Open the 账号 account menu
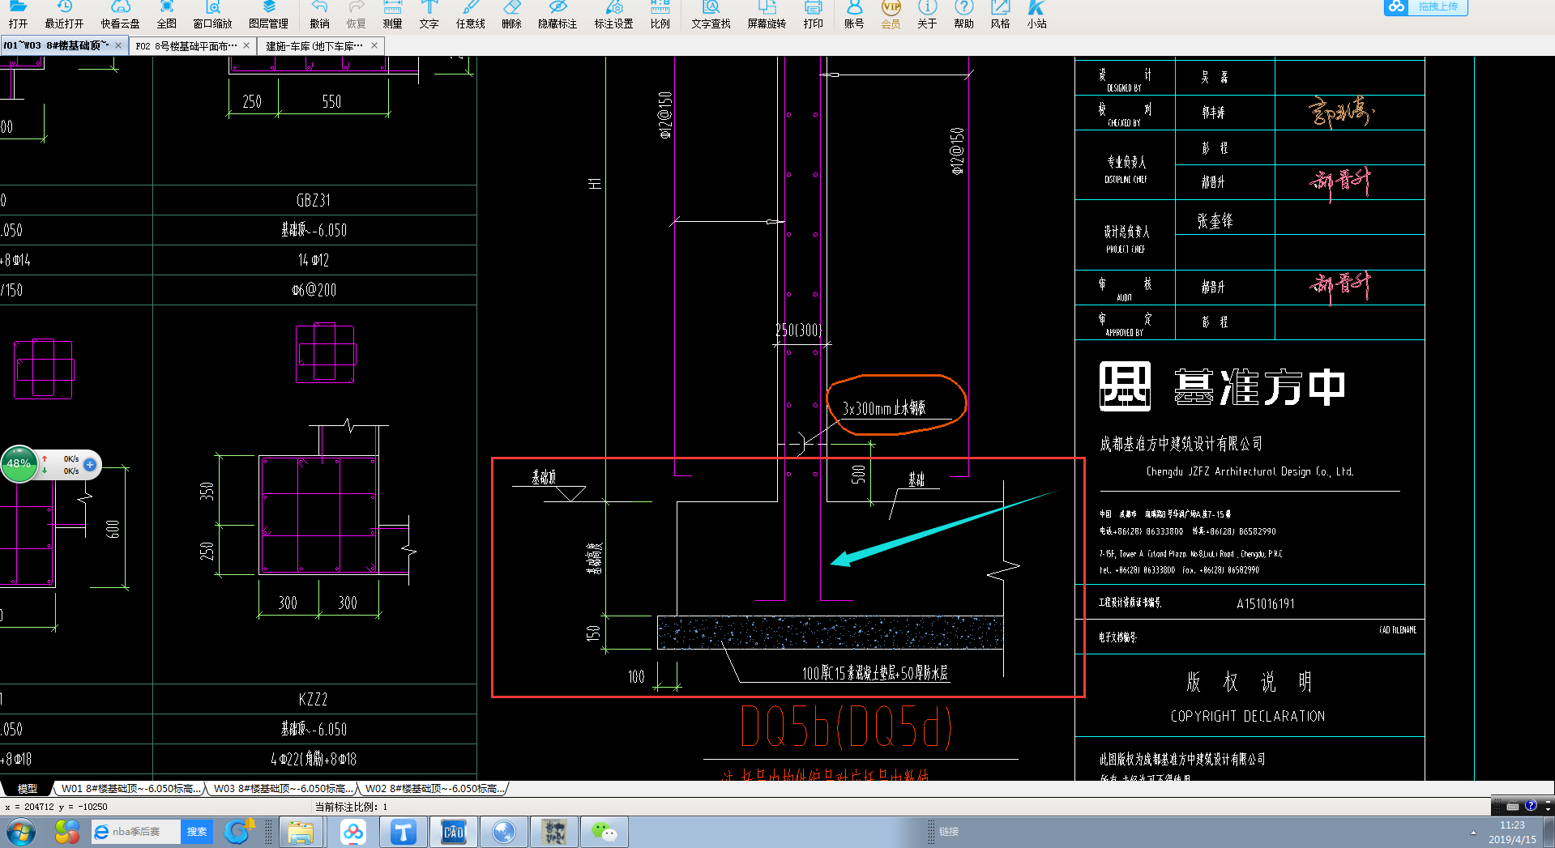The width and height of the screenshot is (1555, 848). coord(854,15)
